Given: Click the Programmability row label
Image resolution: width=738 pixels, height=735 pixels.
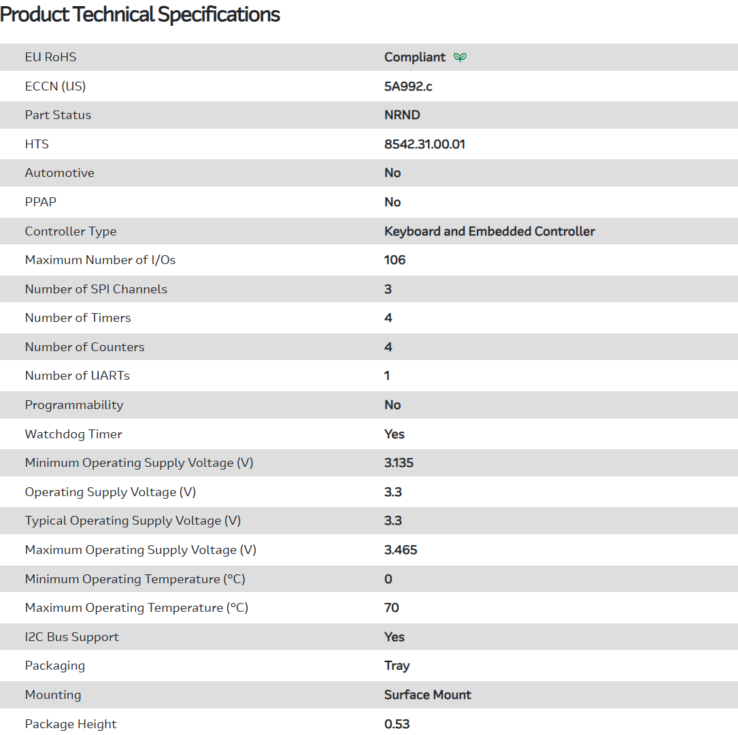Looking at the screenshot, I should point(74,405).
